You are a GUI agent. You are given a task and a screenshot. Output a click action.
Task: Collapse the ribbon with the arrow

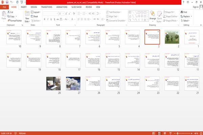point(201,25)
